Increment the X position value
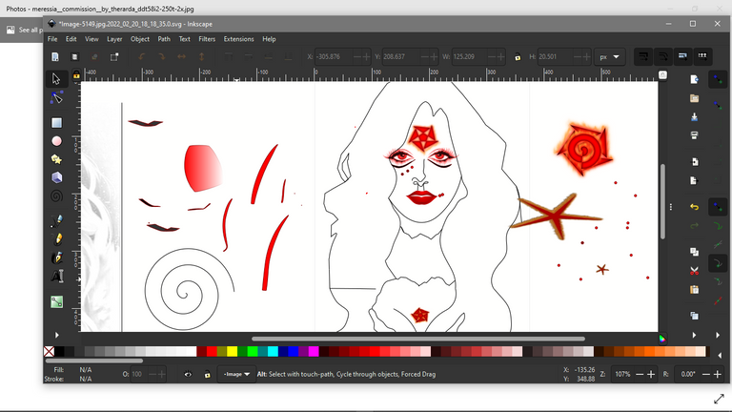Viewport: 732px width, 412px height. [366, 57]
